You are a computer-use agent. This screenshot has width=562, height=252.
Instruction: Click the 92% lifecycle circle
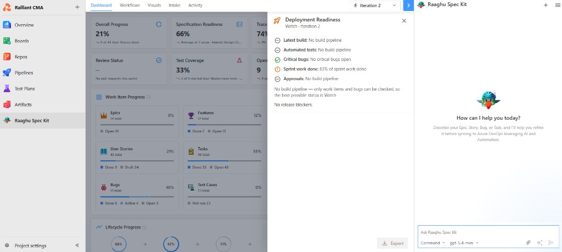click(x=171, y=244)
